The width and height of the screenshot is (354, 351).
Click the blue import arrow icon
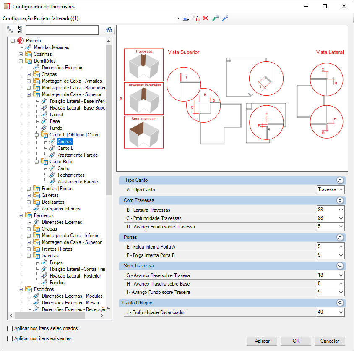(225, 18)
